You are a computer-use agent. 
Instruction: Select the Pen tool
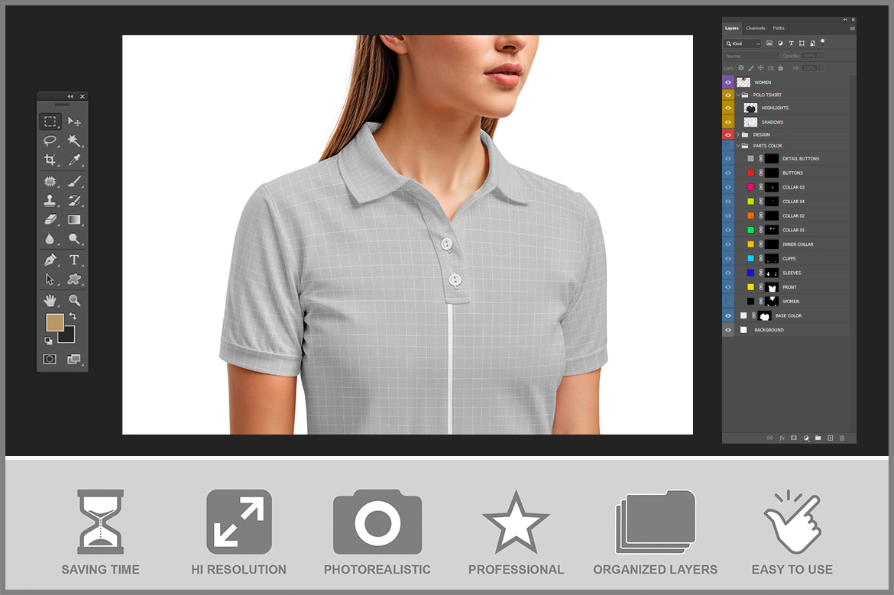[50, 260]
